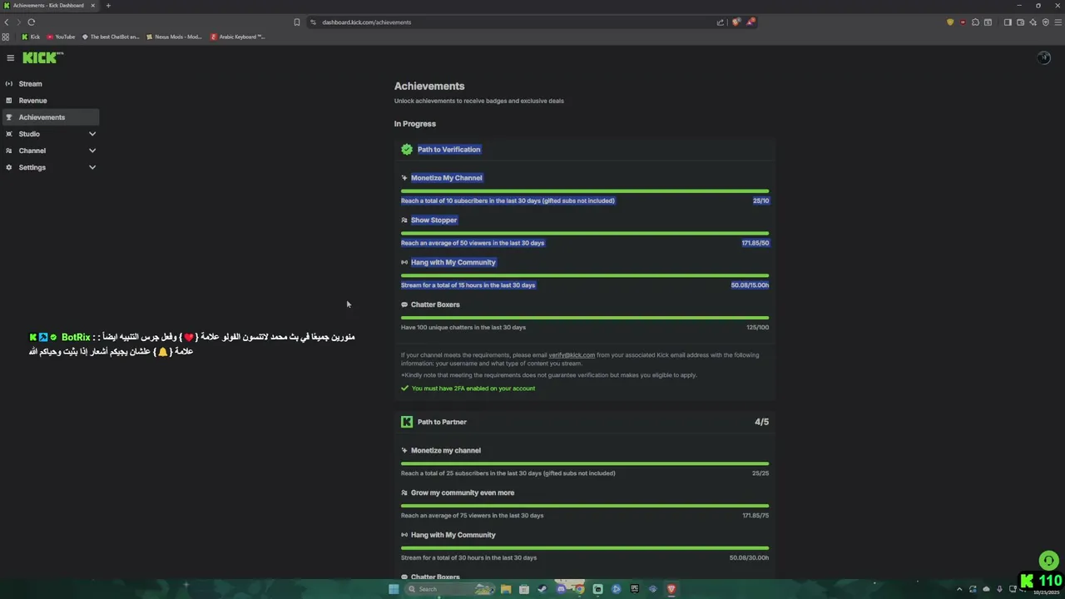Image resolution: width=1065 pixels, height=599 pixels.
Task: Click the bookmark icon left of address bar
Action: point(297,22)
